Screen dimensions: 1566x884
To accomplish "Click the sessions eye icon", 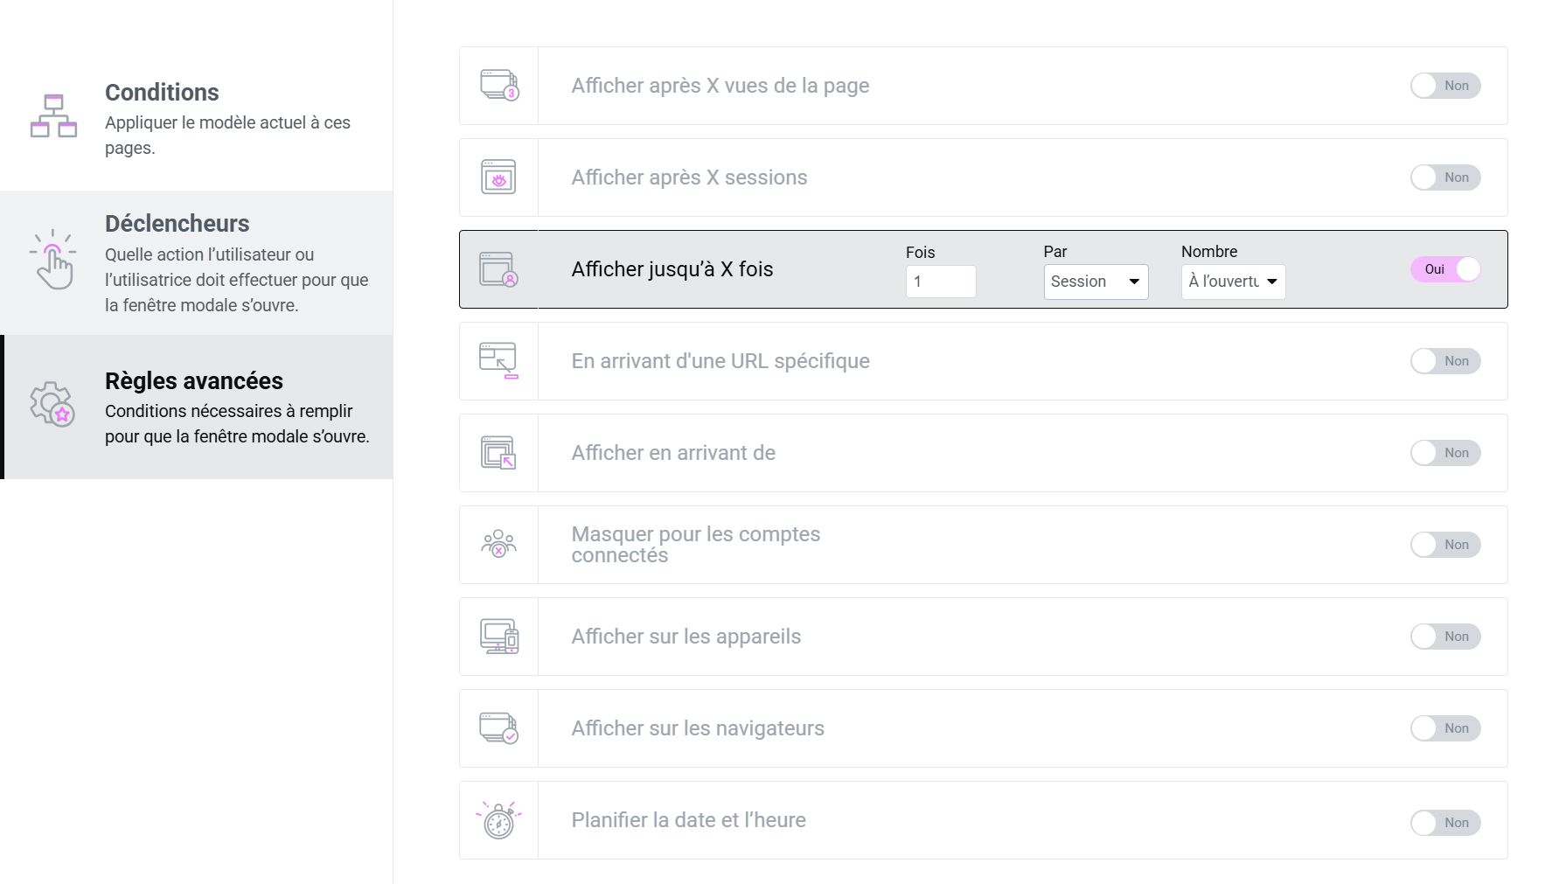I will [498, 177].
